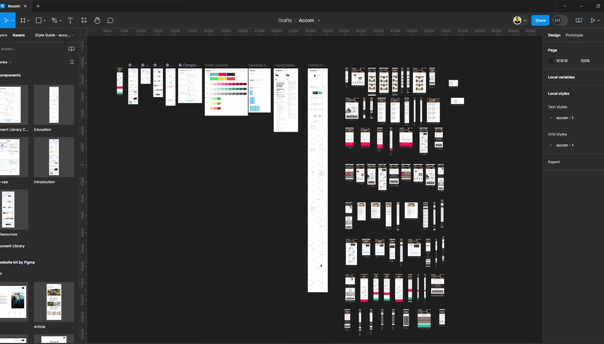Switch to the Assets tab
Viewport: 604px width, 344px height.
point(18,35)
